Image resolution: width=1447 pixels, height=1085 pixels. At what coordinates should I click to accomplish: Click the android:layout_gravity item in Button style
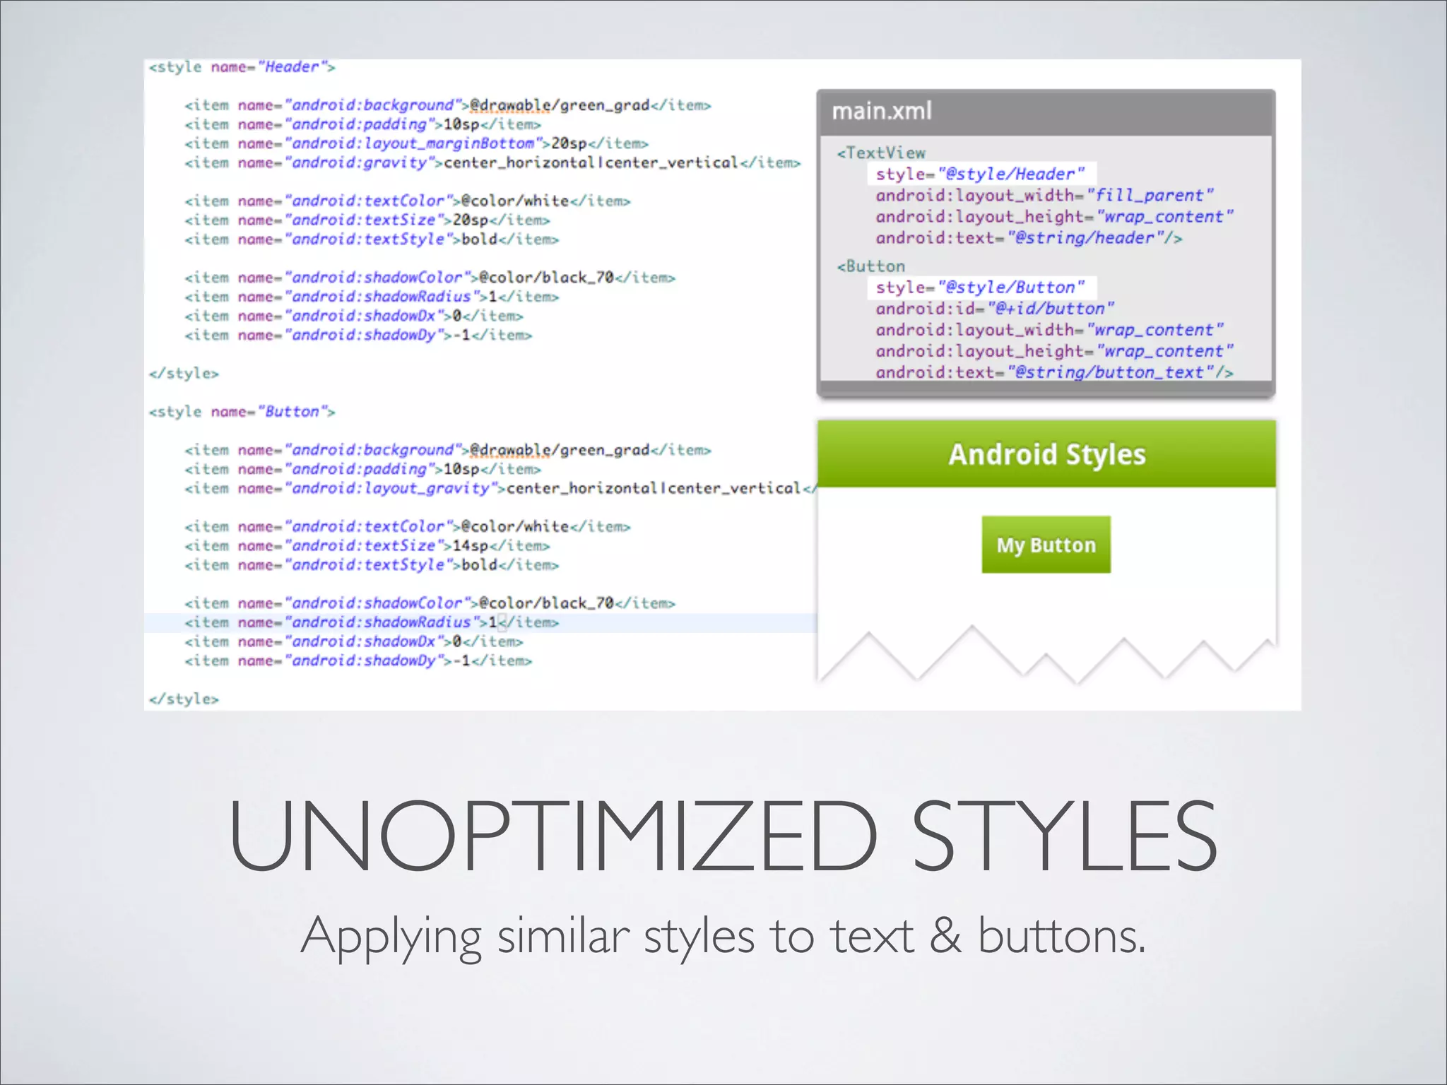(500, 488)
